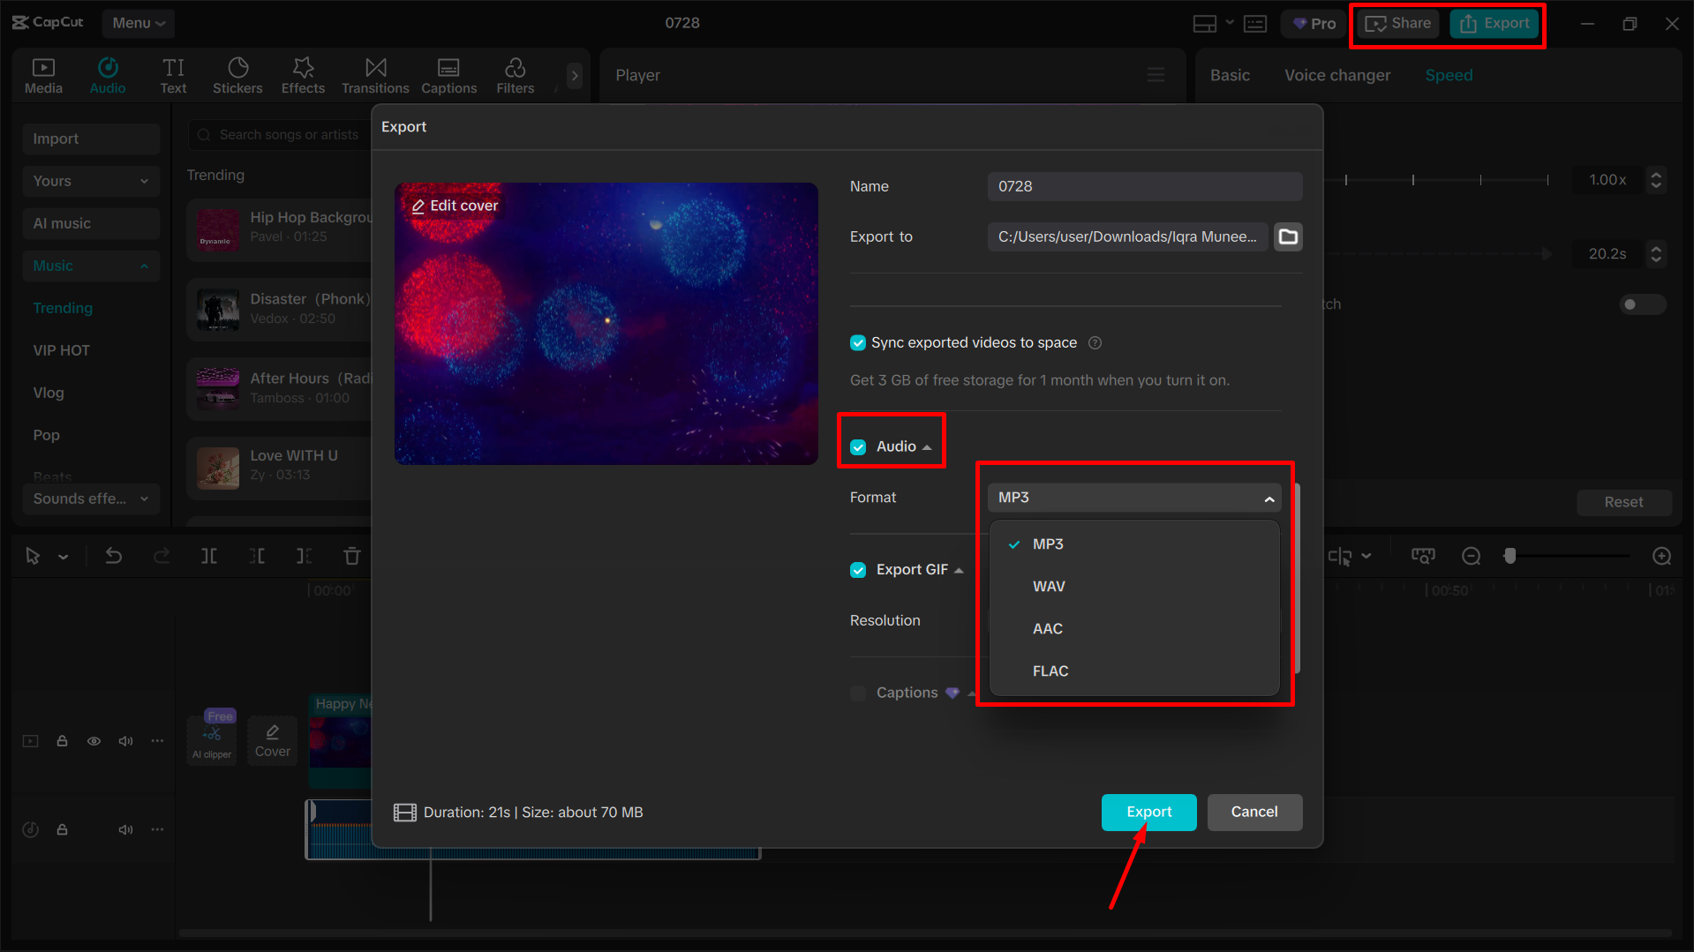Uncheck Sync exported videos to space
1694x952 pixels.
tap(857, 342)
